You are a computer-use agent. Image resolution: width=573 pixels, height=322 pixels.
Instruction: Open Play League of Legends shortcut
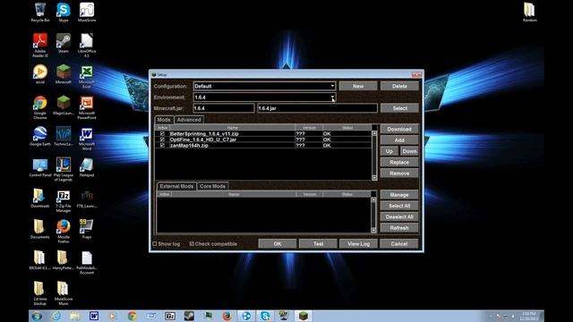pos(64,169)
